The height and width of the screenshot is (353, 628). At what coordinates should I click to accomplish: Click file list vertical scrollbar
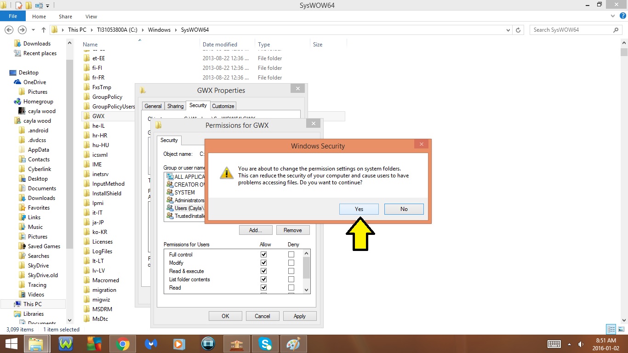(x=624, y=182)
